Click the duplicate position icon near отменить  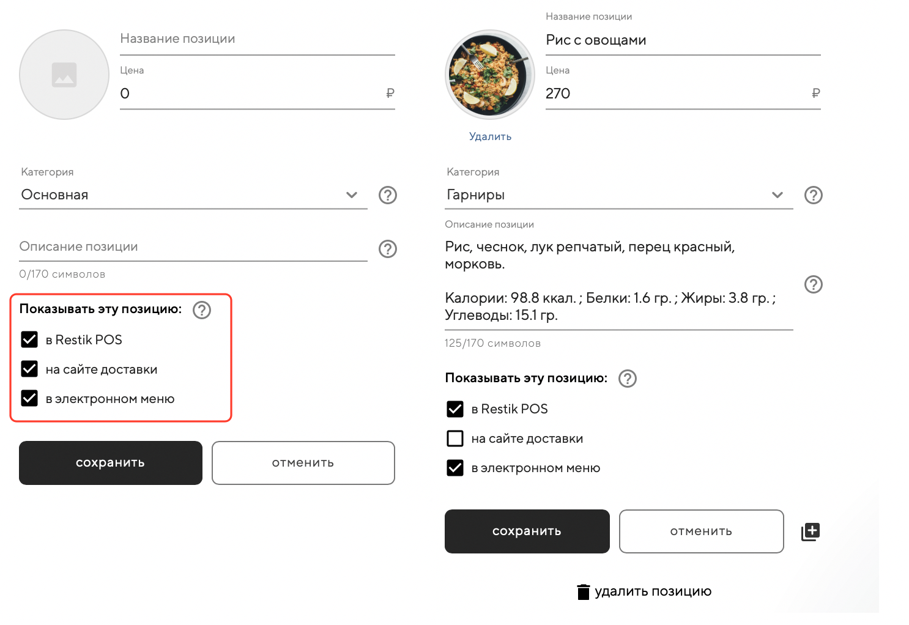pos(811,531)
